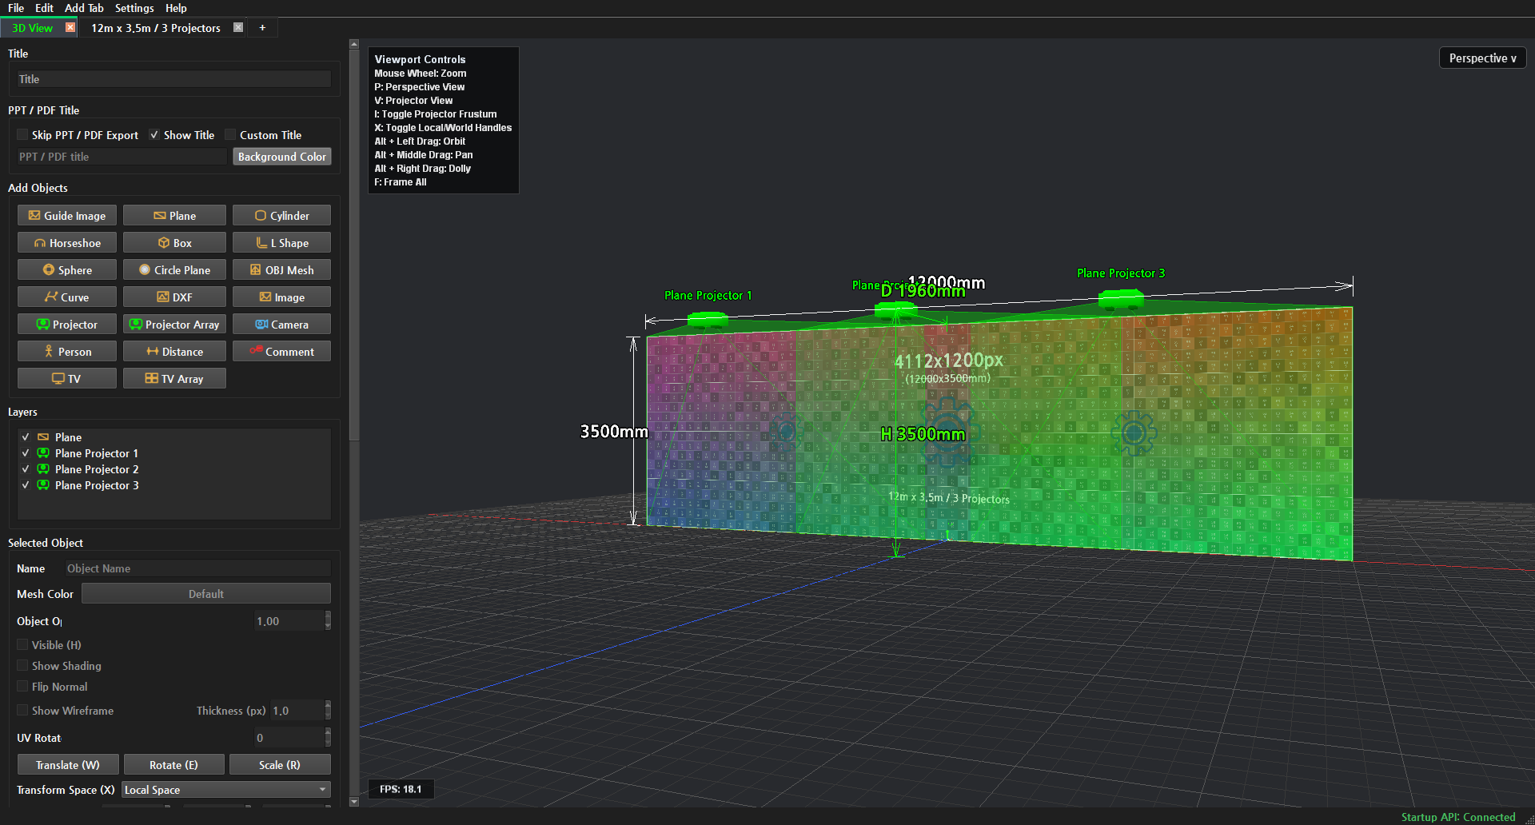Toggle the Visible (H) checkbox
The width and height of the screenshot is (1535, 825).
[22, 645]
